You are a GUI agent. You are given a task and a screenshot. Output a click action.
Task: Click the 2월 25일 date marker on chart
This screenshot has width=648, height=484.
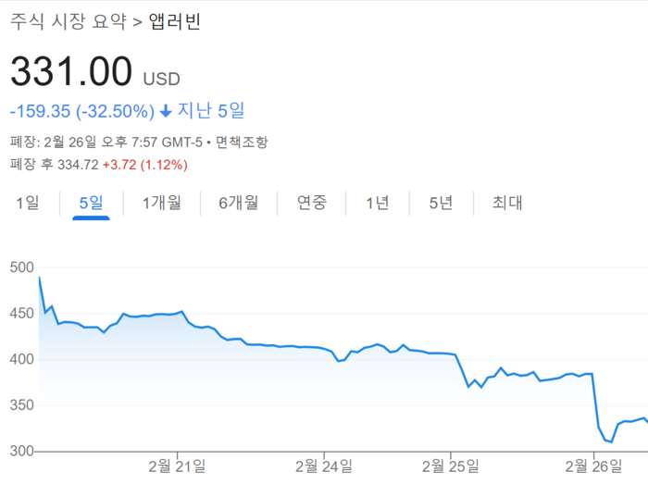[x=449, y=463]
